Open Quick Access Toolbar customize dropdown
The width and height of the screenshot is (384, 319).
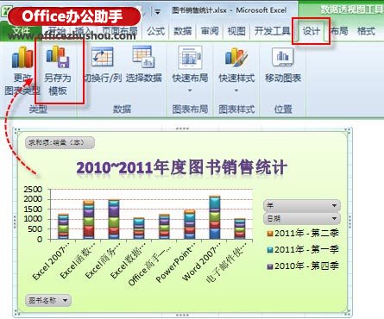point(157,12)
